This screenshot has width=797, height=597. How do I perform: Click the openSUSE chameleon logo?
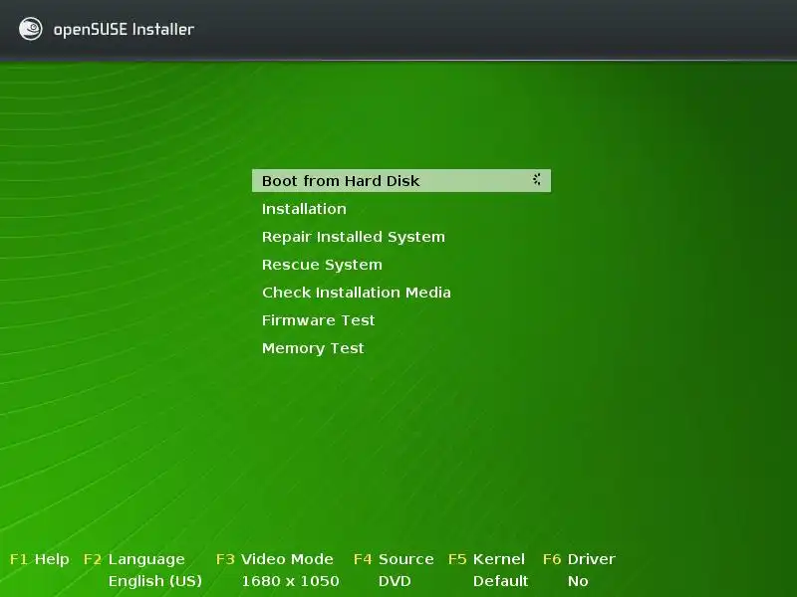[31, 29]
